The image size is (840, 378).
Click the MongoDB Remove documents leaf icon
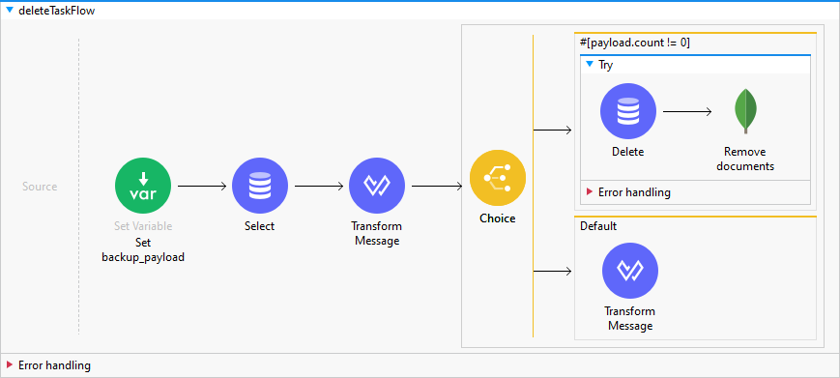745,111
